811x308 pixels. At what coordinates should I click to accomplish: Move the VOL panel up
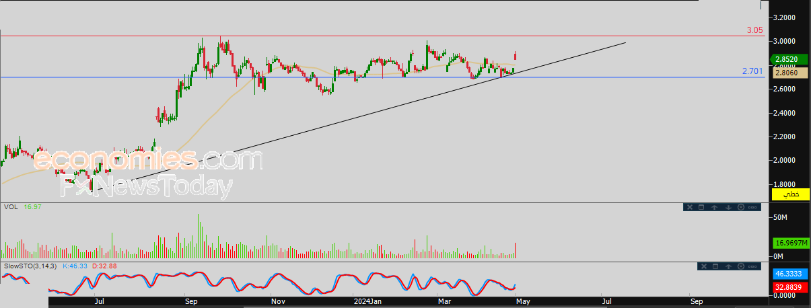[x=714, y=207]
